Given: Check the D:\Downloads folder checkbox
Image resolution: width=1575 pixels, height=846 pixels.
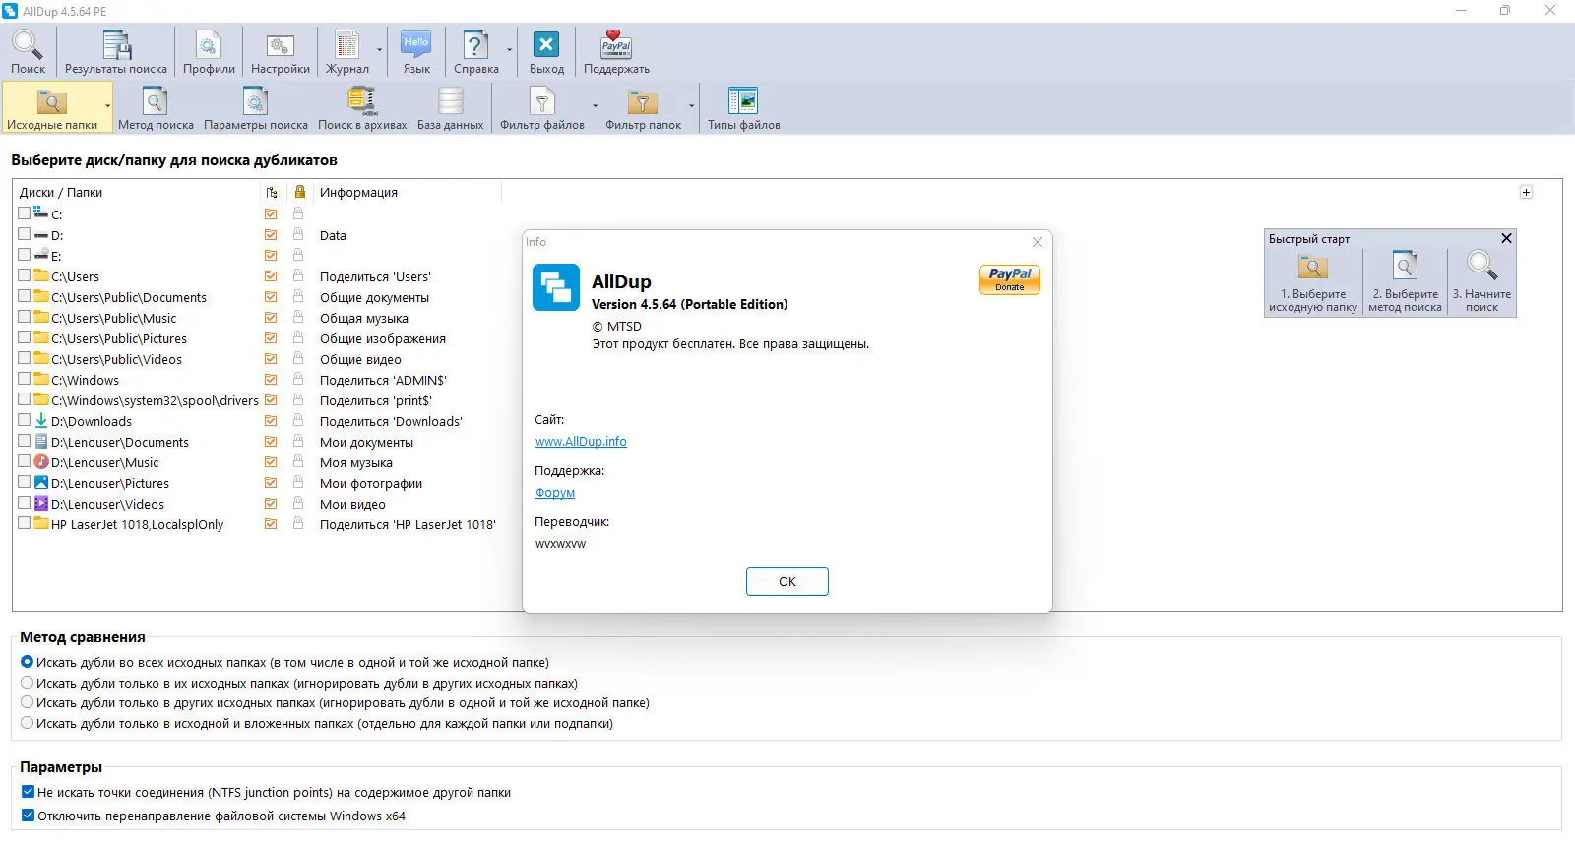Looking at the screenshot, I should (25, 420).
